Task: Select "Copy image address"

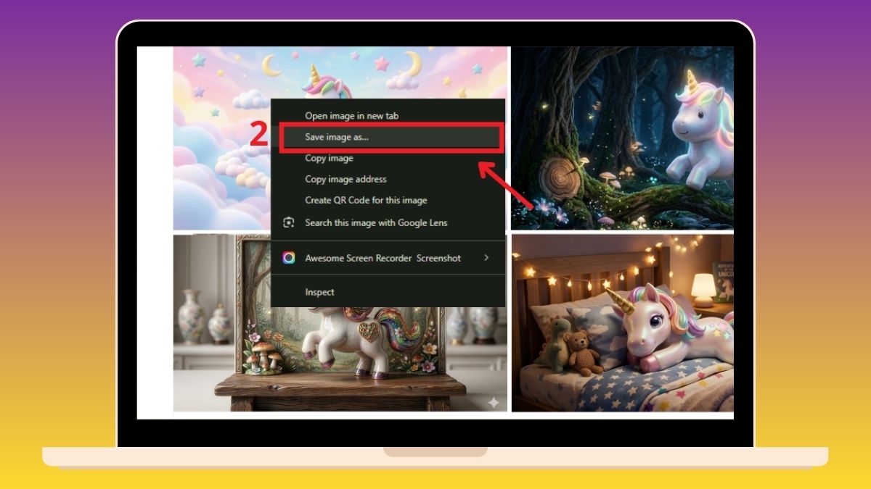Action: [x=345, y=179]
